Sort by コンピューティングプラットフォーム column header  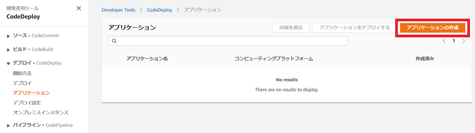[274, 59]
